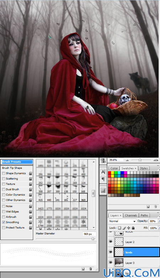Toggle lock icon beside Dual Brush
Image resolution: width=160 pixels, height=278 pixels.
[x=31, y=189]
